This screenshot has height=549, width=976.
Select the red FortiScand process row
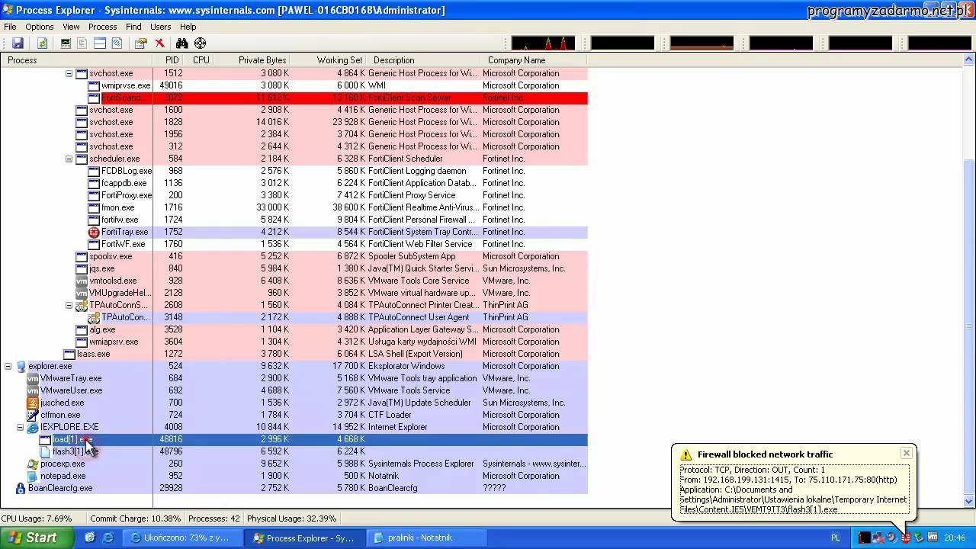[294, 98]
